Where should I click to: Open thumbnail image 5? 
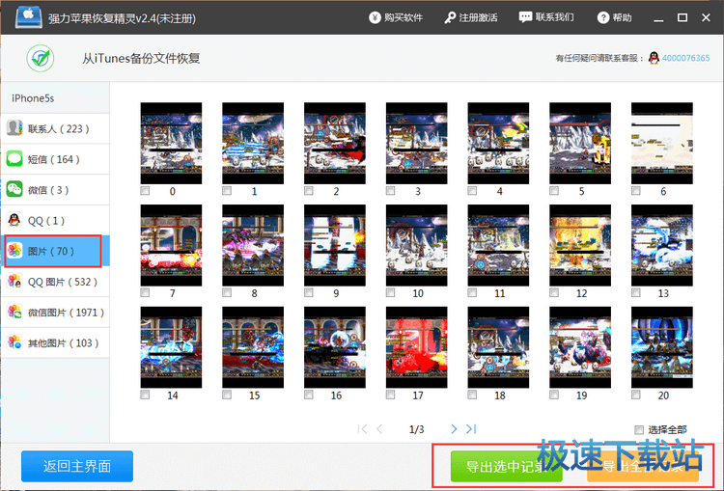click(x=580, y=143)
